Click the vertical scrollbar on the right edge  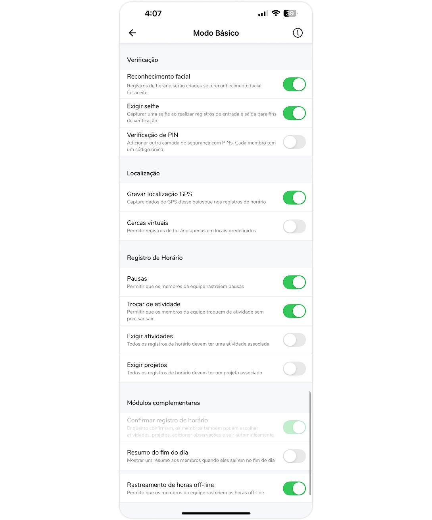310,443
